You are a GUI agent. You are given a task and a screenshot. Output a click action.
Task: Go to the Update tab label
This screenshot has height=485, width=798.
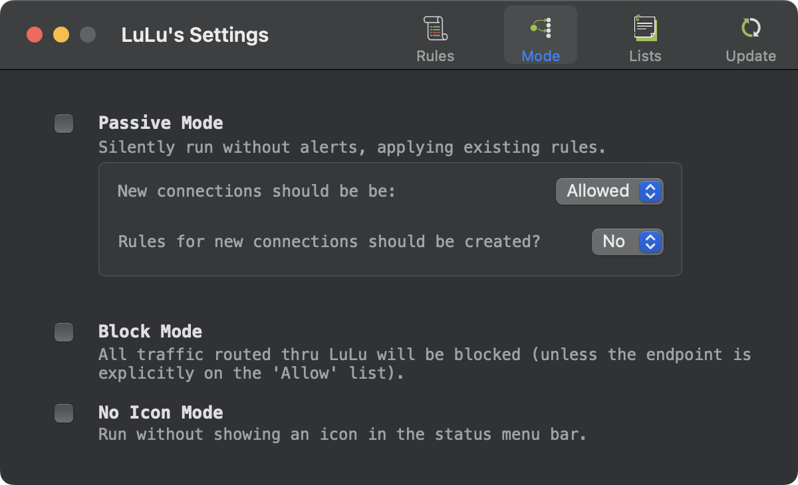click(751, 56)
